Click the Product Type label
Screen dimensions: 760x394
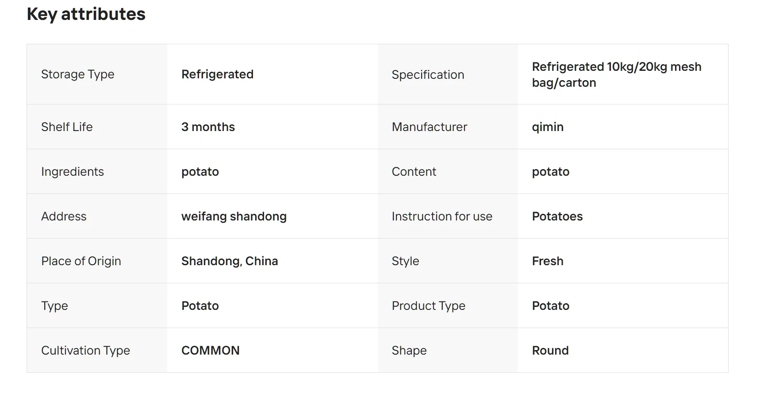pos(428,306)
